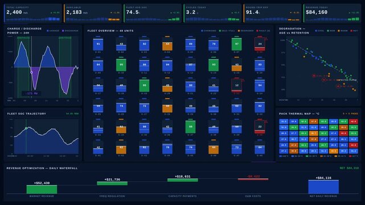Screen dimensions: 365x205
Task: Open Available card showing 2,183
Action: (93, 13)
